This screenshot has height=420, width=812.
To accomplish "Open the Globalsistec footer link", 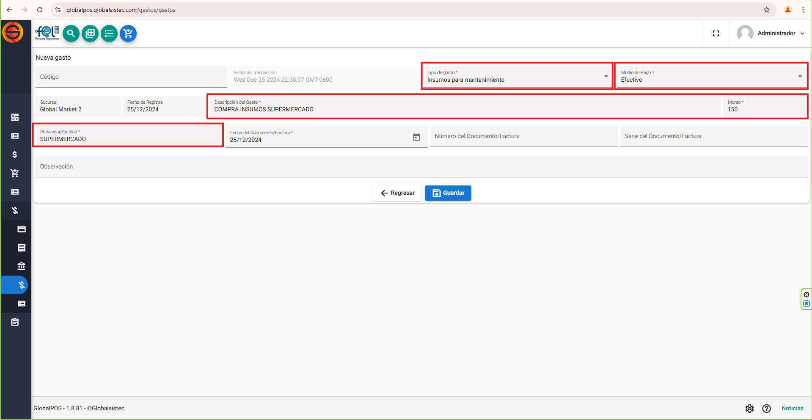I will pos(106,409).
